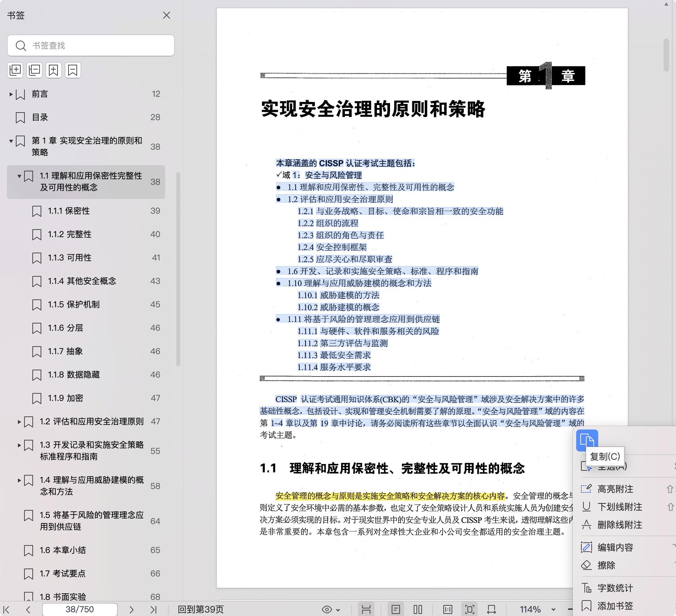Choose 高亮附注 highlight annotation from context menu
Screen dimensions: 676x616
click(615, 489)
